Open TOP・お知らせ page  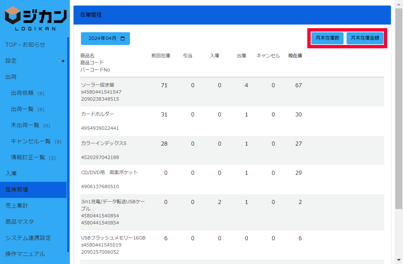click(25, 45)
